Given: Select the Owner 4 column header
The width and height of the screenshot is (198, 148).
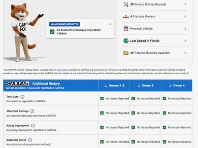Looking at the screenshot, I should (176, 86).
